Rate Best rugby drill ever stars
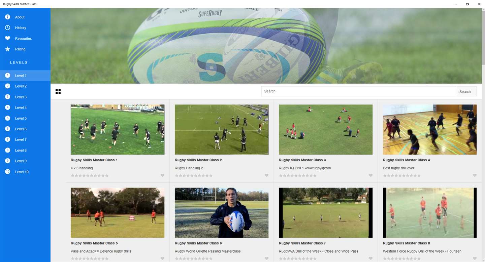Image resolution: width=485 pixels, height=262 pixels. click(x=402, y=175)
